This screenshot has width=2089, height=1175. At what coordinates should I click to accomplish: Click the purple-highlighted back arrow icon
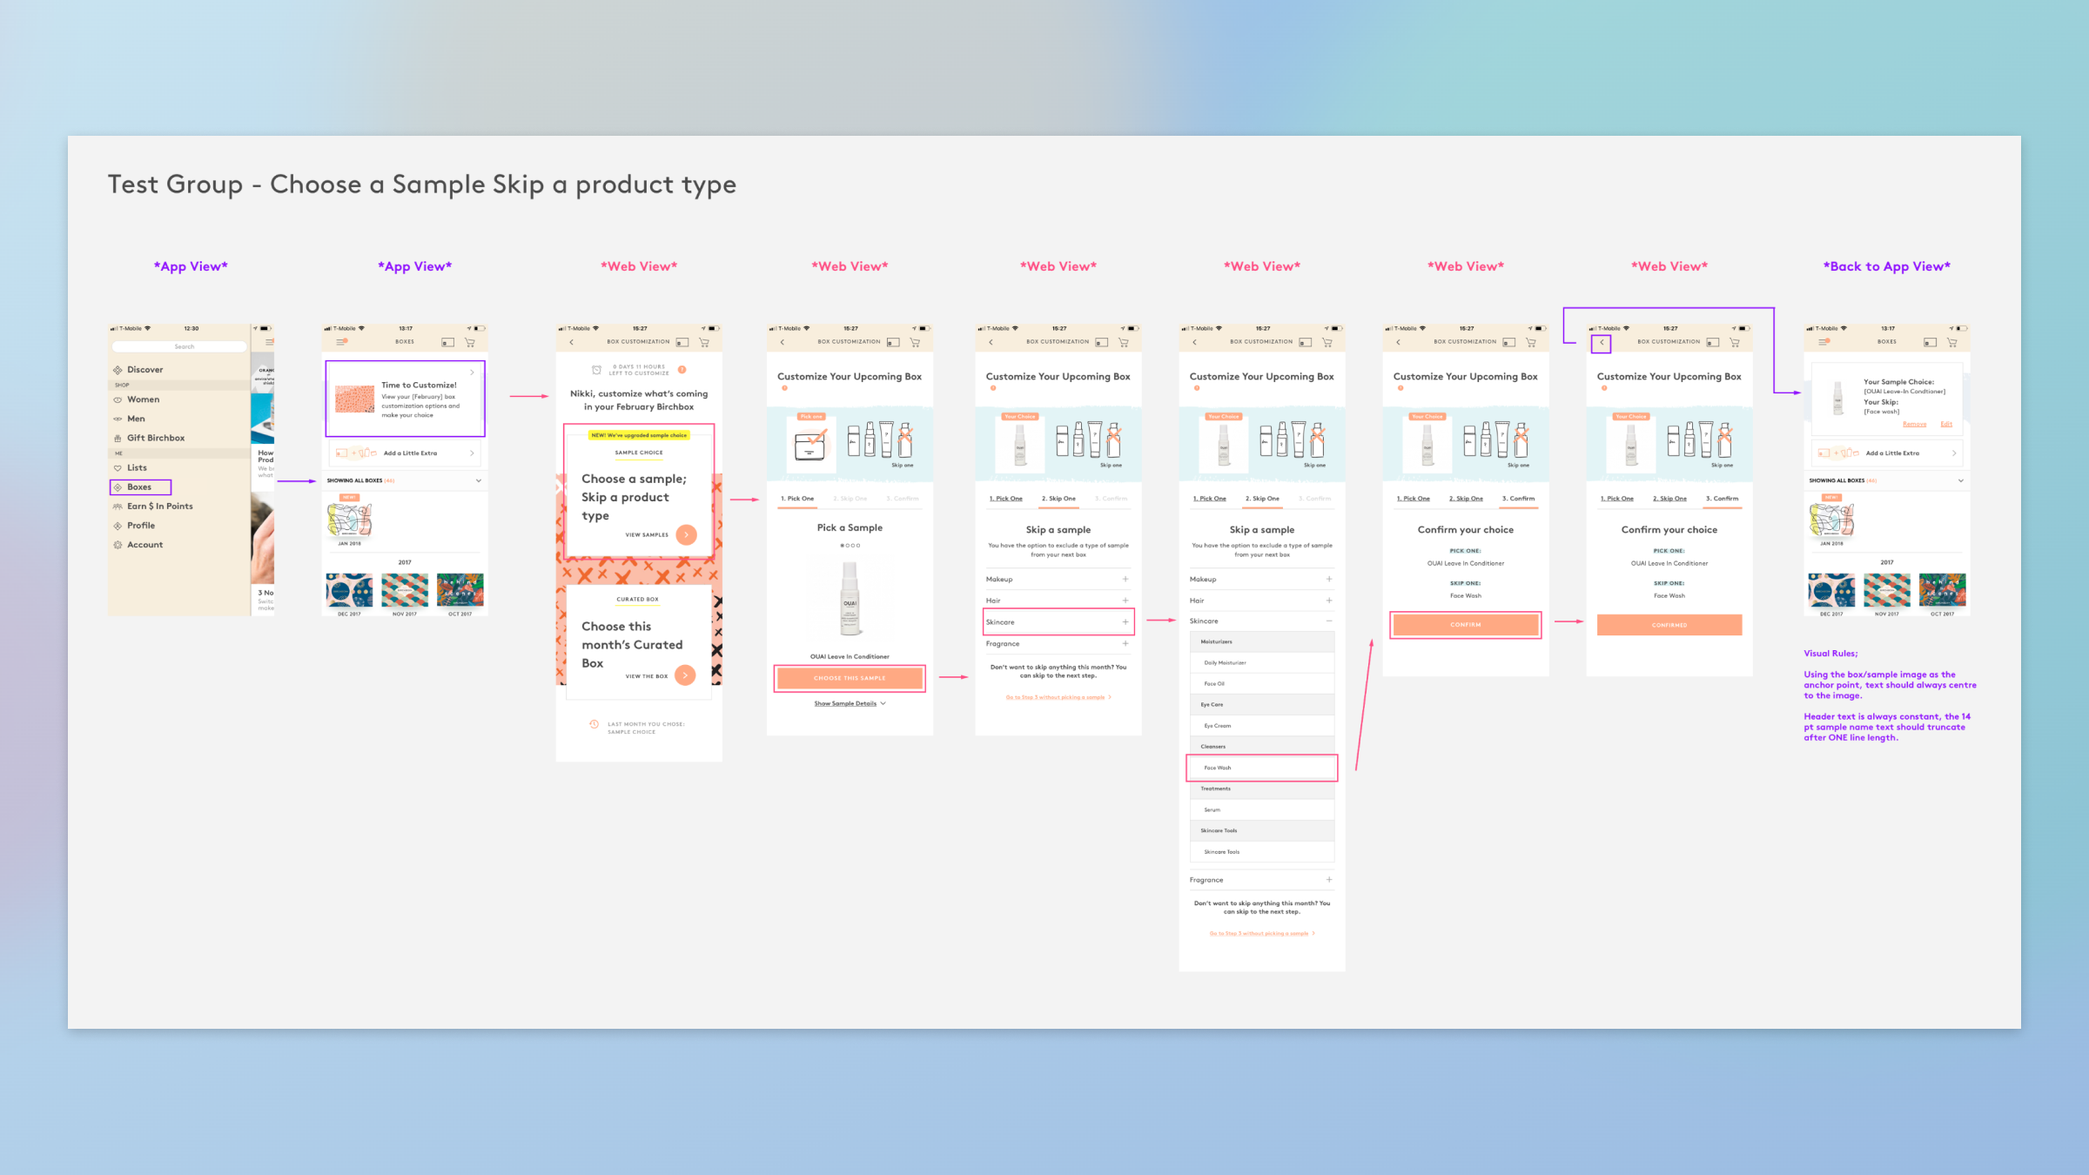pos(1601,343)
